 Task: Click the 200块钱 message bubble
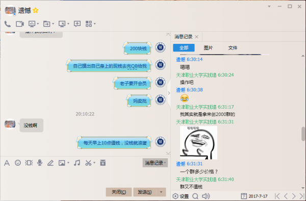point(138,48)
